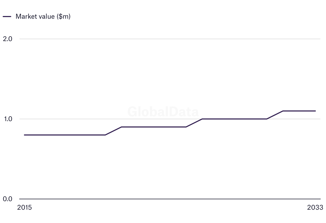Click the flat segment lying on 1.0 gridline

click(234, 119)
